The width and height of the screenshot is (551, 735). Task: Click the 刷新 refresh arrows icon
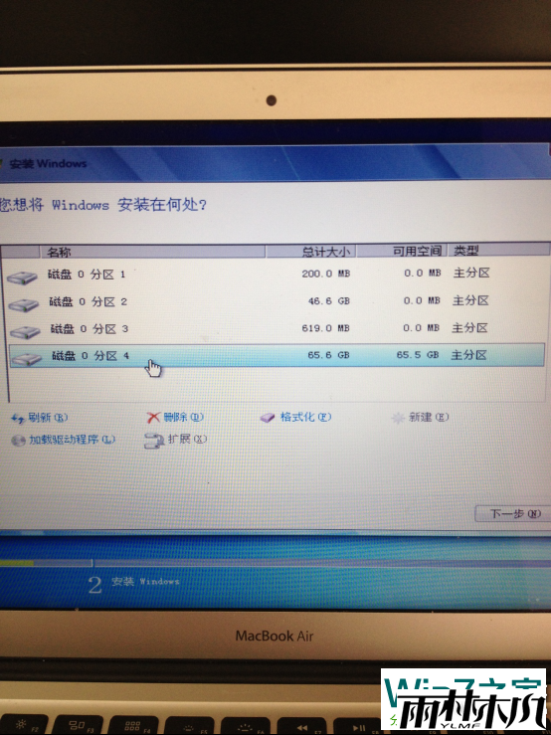click(17, 419)
